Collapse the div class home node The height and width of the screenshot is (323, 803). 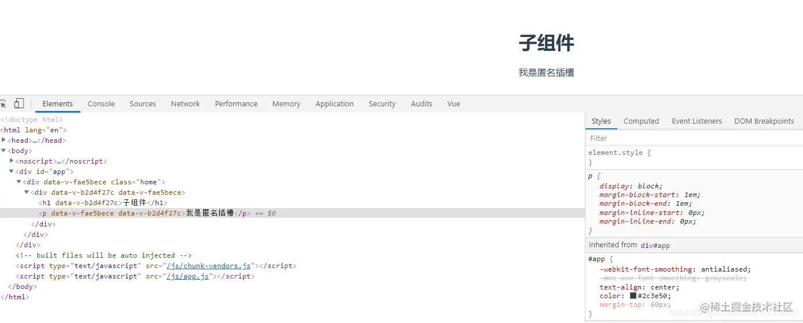[19, 181]
